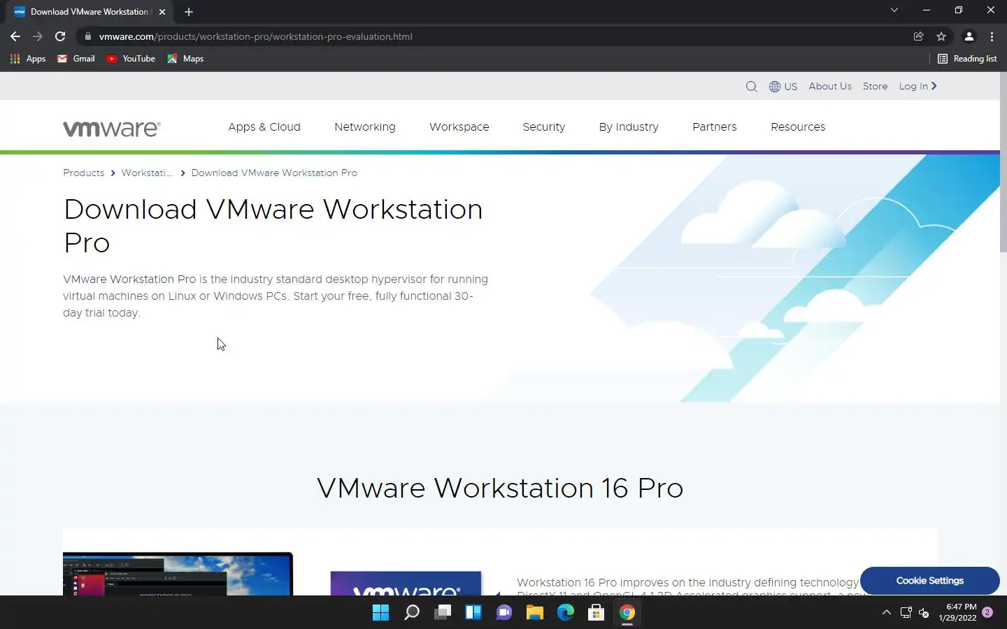The image size is (1007, 629).
Task: Go to the Store link
Action: pyautogui.click(x=875, y=86)
